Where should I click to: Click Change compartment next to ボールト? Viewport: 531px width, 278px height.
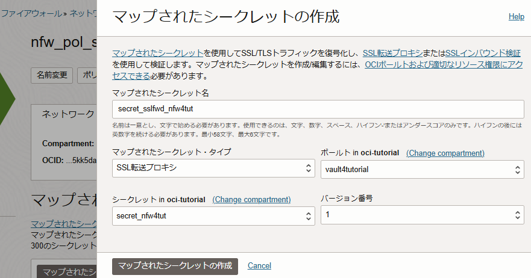[445, 153]
